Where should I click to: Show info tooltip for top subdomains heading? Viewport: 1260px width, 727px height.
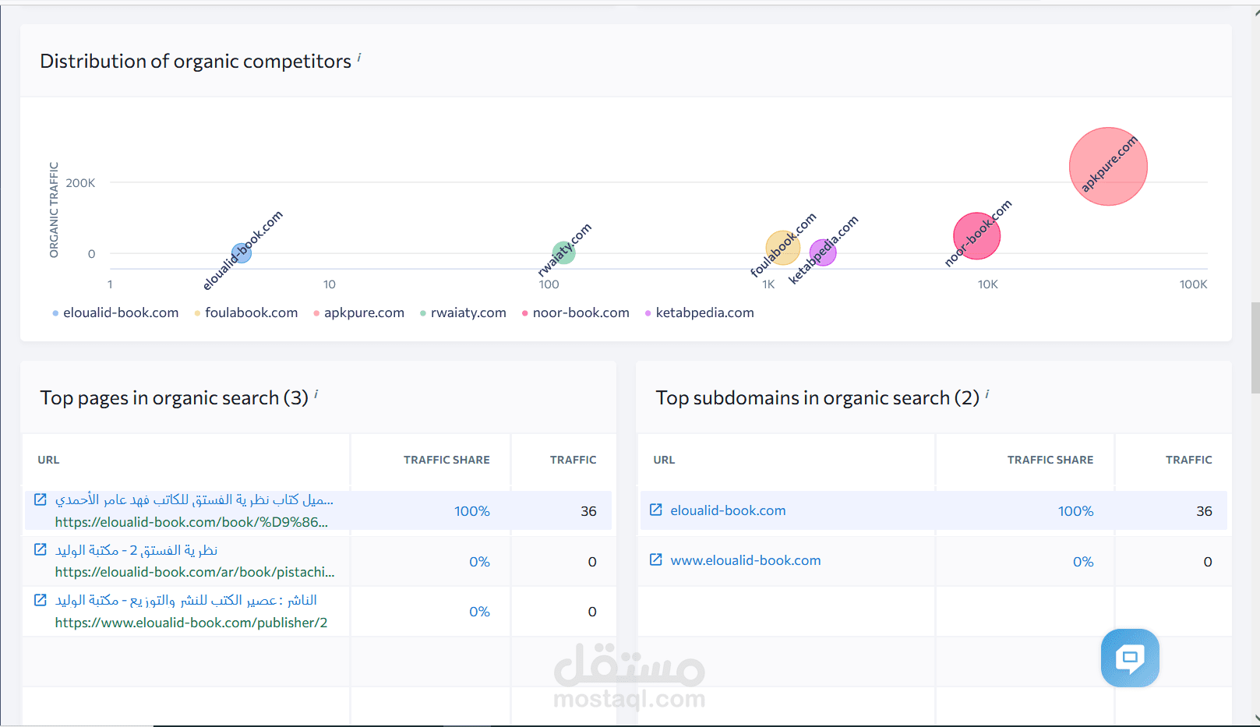987,393
